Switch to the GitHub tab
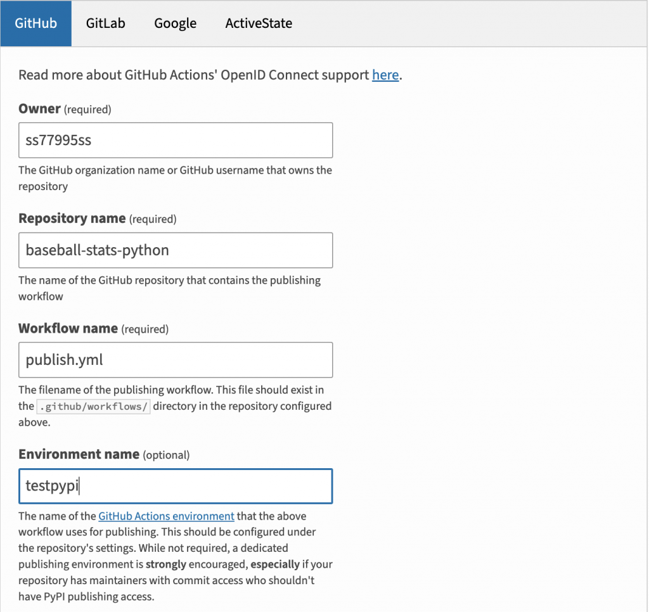 point(36,23)
